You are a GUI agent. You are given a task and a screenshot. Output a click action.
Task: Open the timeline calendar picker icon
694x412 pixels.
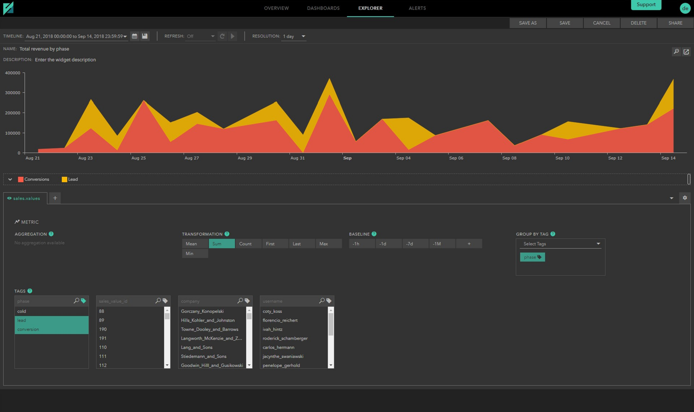pos(134,36)
